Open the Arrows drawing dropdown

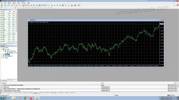(26, 8)
